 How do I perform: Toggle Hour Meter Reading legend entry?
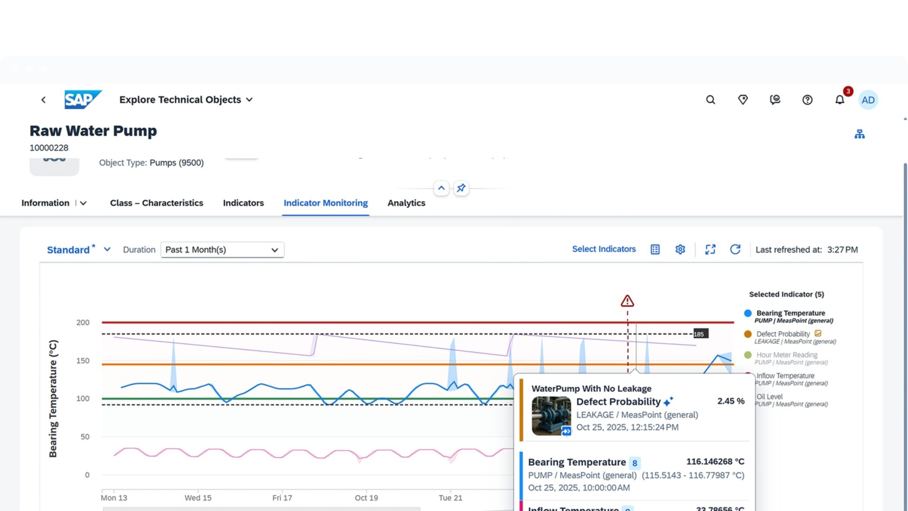click(786, 355)
